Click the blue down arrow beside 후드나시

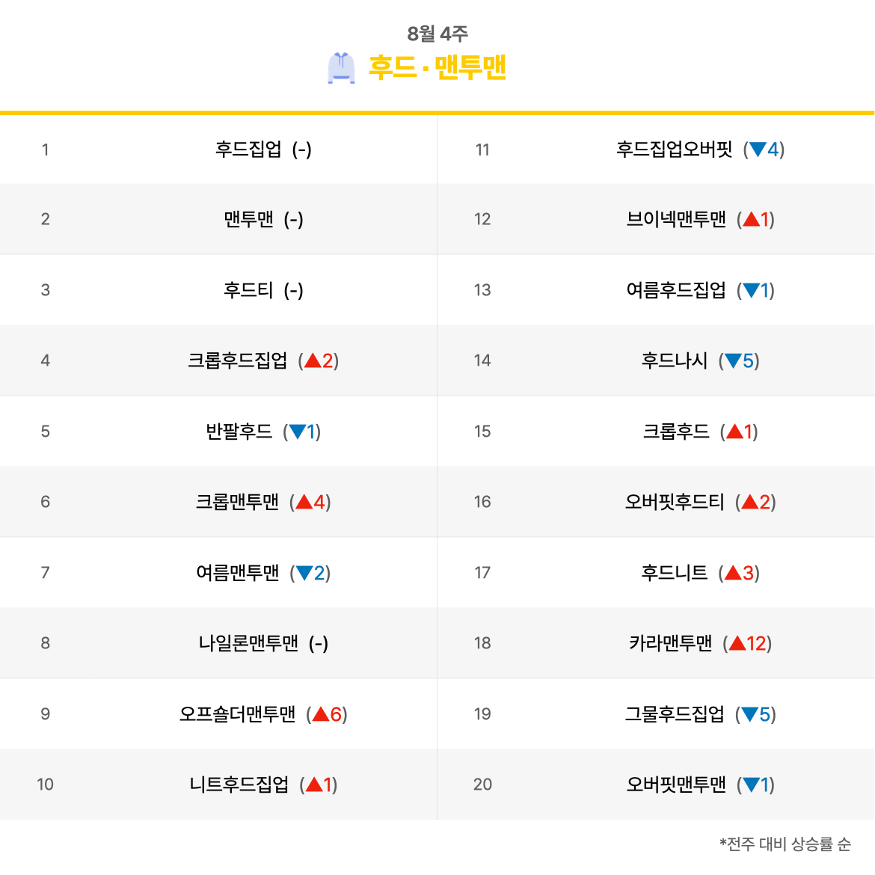(733, 361)
